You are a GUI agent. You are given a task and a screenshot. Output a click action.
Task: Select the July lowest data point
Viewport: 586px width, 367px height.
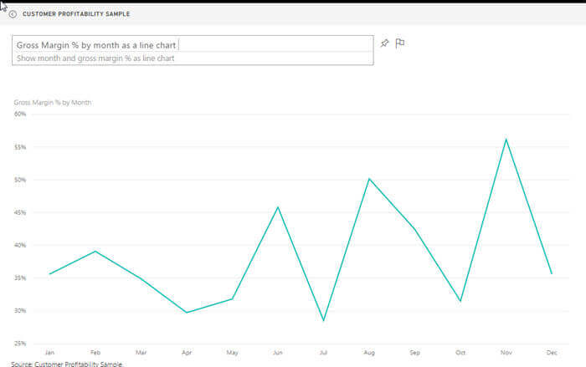[x=323, y=320]
